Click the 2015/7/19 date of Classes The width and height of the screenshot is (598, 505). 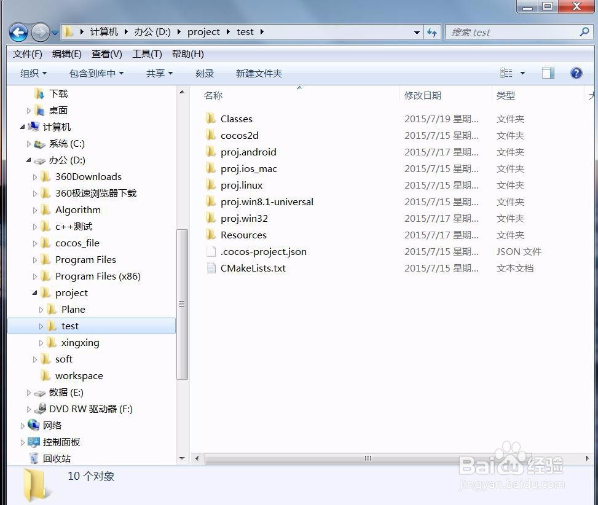pos(441,119)
